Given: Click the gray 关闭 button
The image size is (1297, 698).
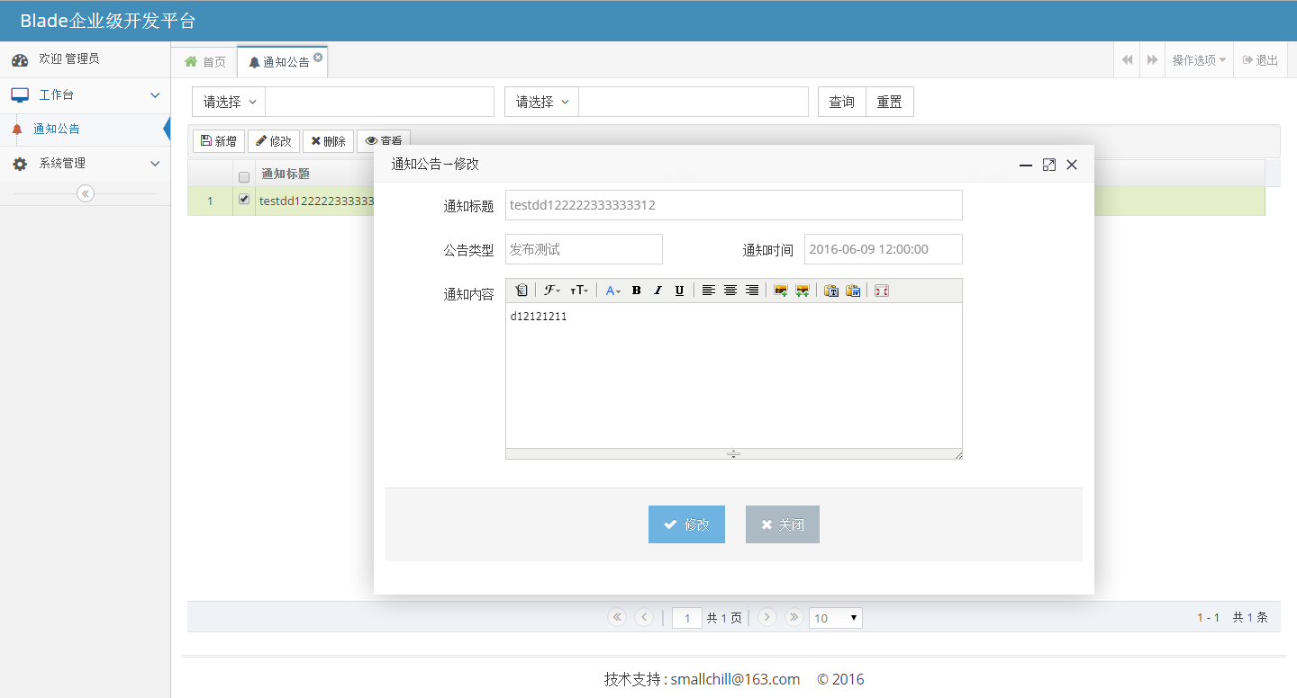Looking at the screenshot, I should (x=783, y=524).
